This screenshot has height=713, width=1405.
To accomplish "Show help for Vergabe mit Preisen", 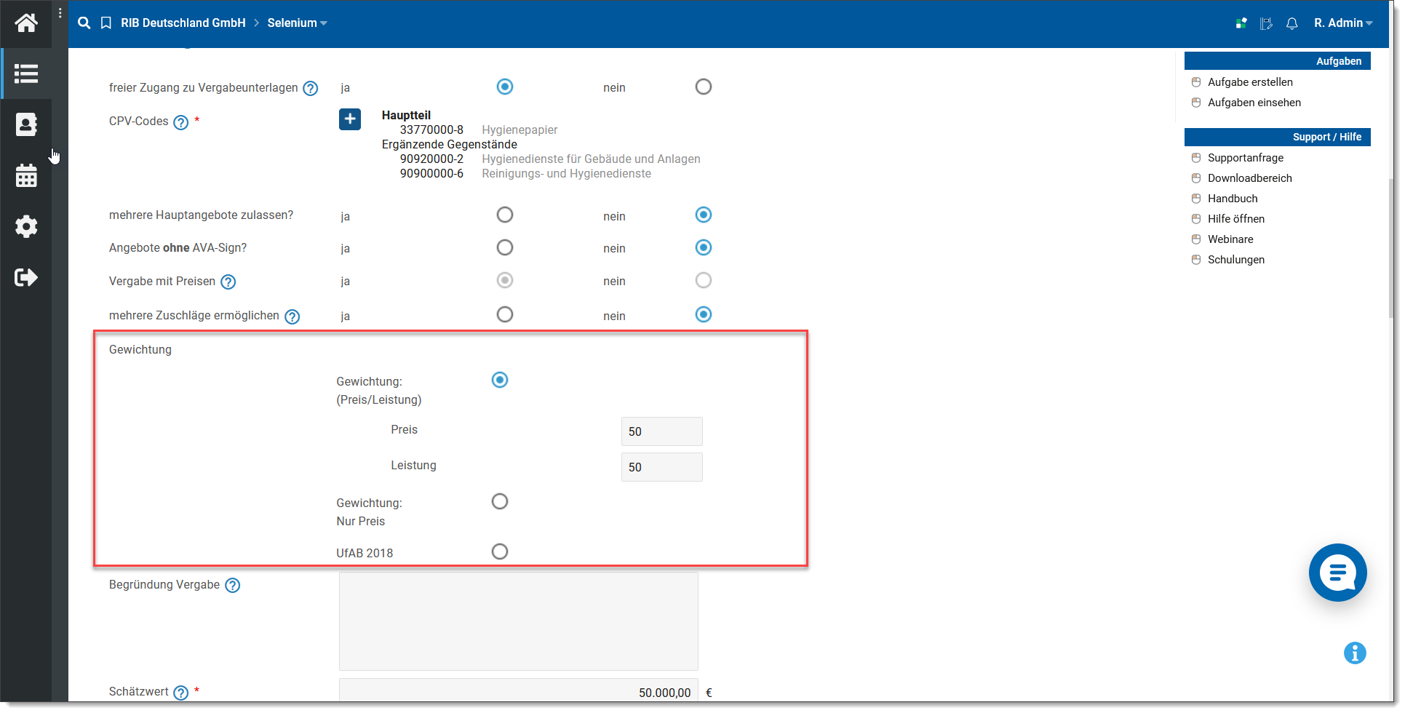I will pyautogui.click(x=228, y=282).
